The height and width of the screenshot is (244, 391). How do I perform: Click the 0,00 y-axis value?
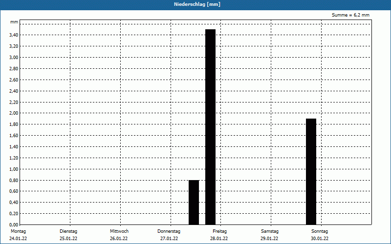point(14,225)
